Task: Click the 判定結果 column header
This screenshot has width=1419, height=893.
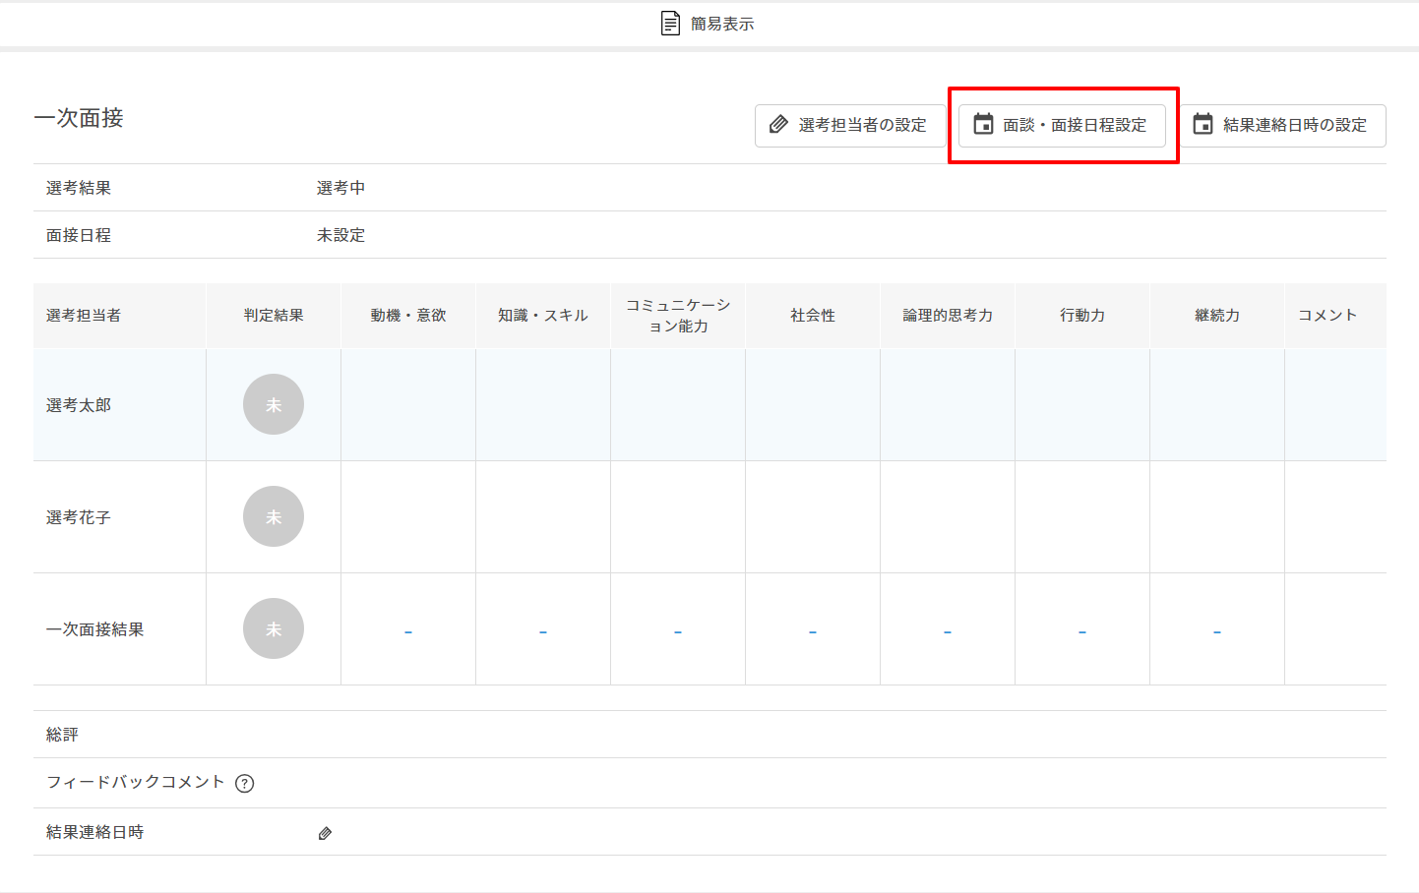Action: [274, 315]
